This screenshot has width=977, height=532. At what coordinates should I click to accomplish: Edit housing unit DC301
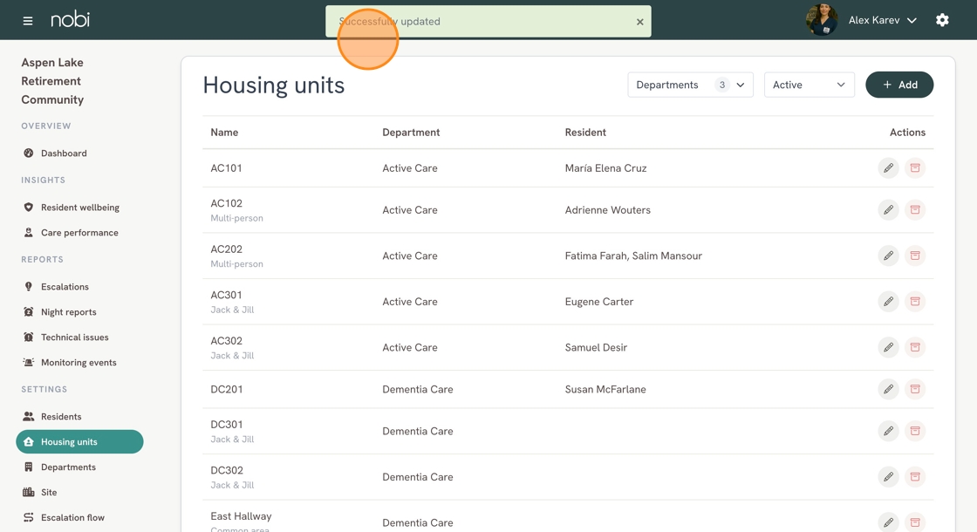888,431
